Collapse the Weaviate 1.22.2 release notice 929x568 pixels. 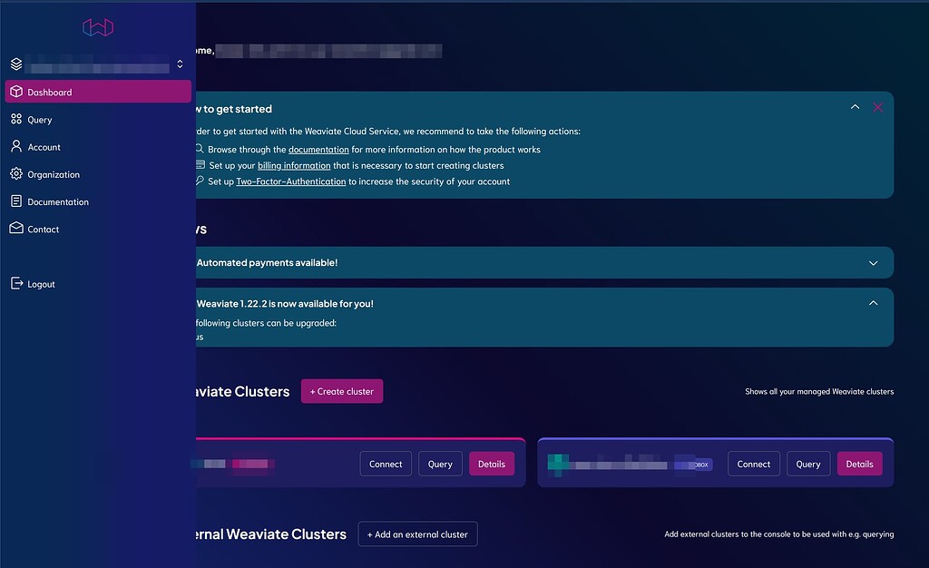pos(873,302)
